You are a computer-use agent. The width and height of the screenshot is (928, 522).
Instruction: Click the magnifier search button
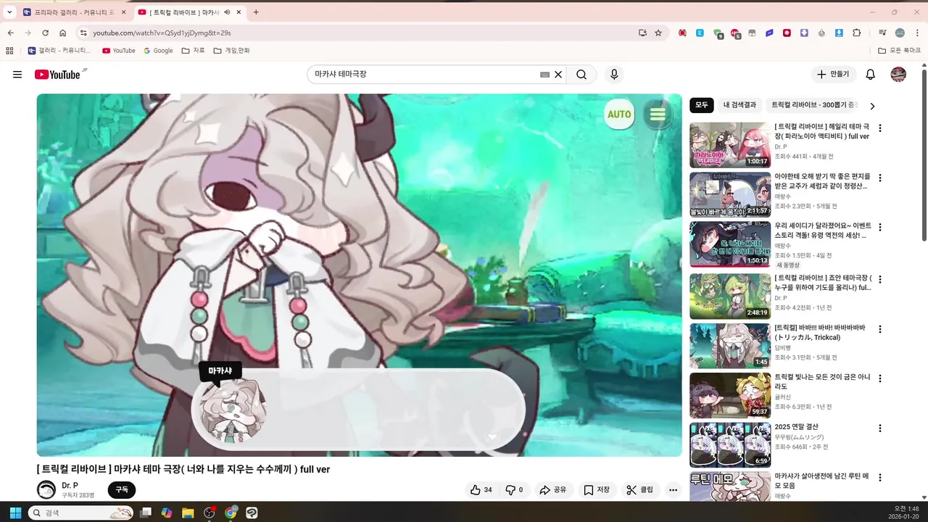coord(581,75)
